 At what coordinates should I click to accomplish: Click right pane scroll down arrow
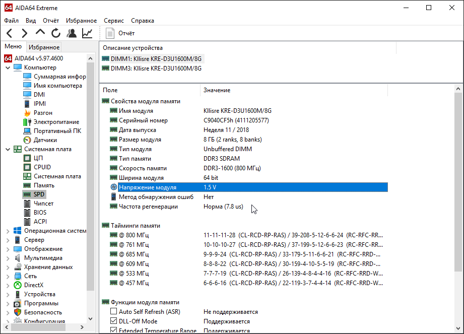pyautogui.click(x=458, y=328)
